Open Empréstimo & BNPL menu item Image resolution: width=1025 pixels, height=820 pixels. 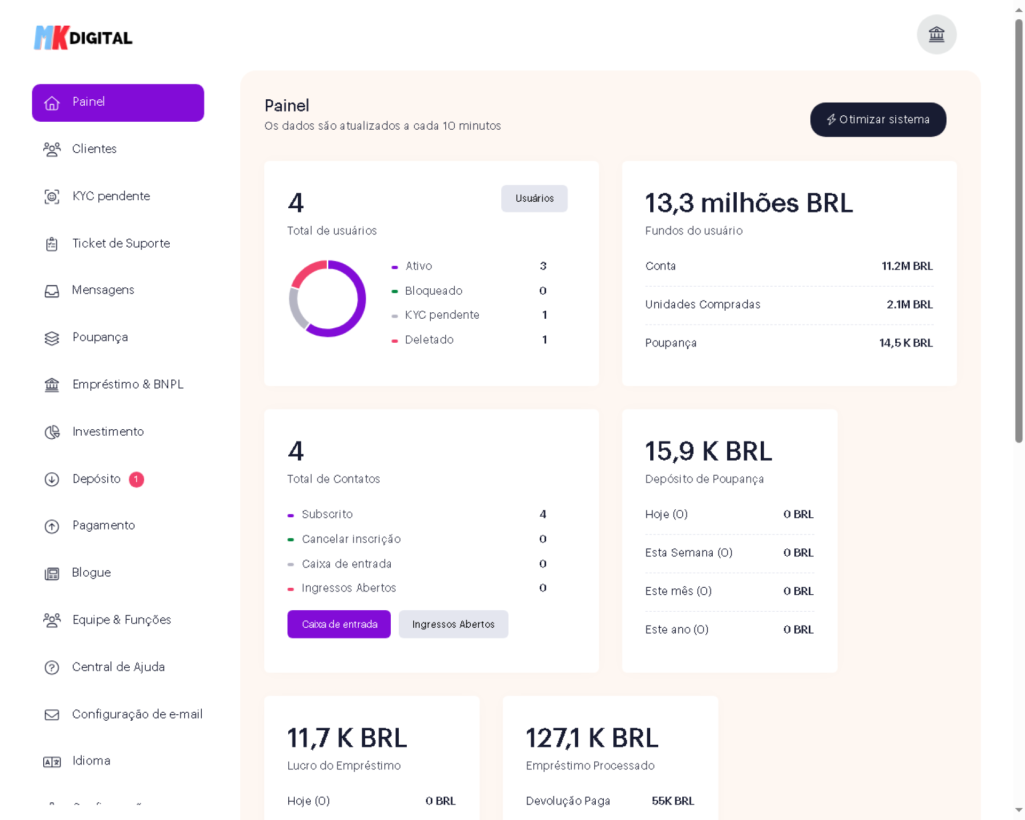(128, 384)
